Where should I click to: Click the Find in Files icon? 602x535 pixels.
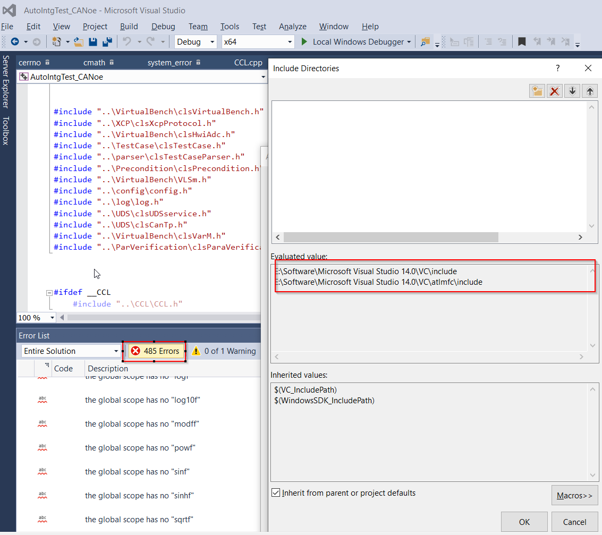(425, 42)
